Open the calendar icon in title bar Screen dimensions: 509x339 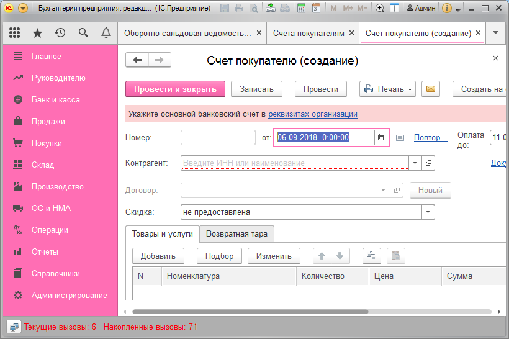tap(316, 8)
